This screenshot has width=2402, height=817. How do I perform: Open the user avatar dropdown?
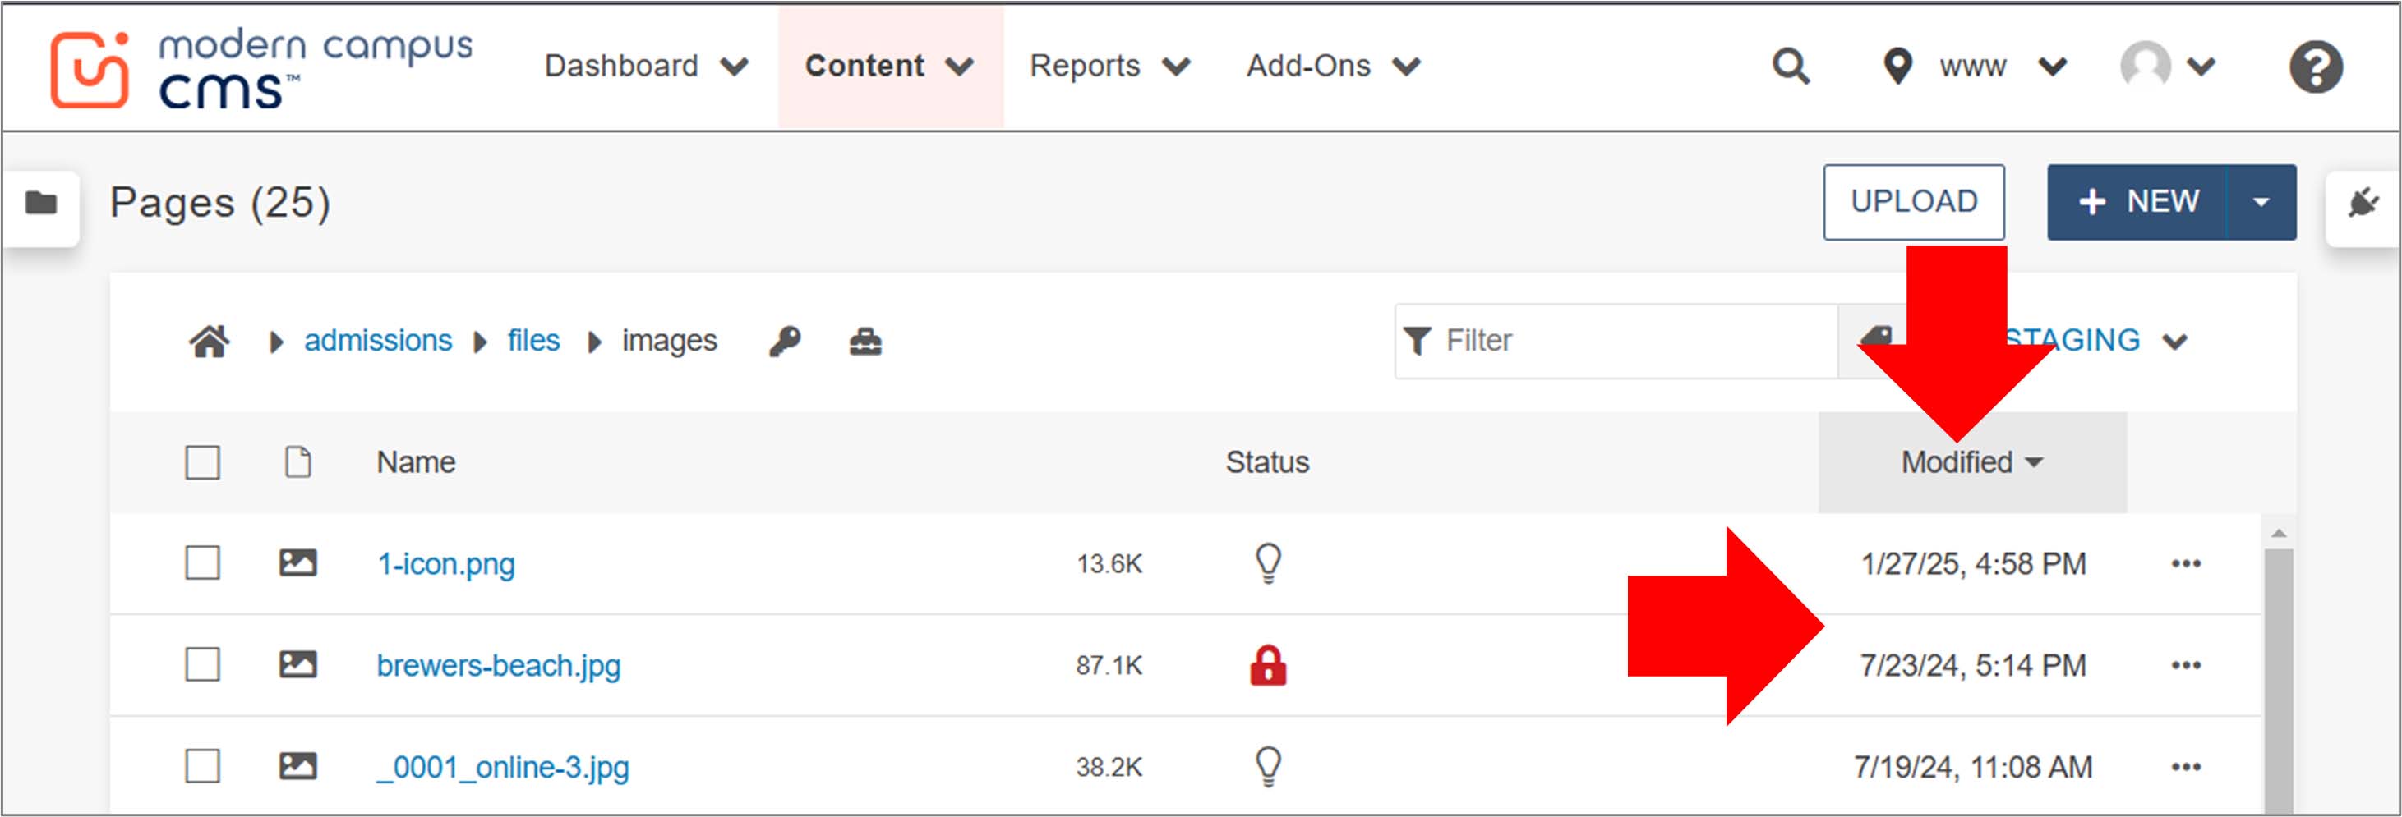click(2167, 67)
